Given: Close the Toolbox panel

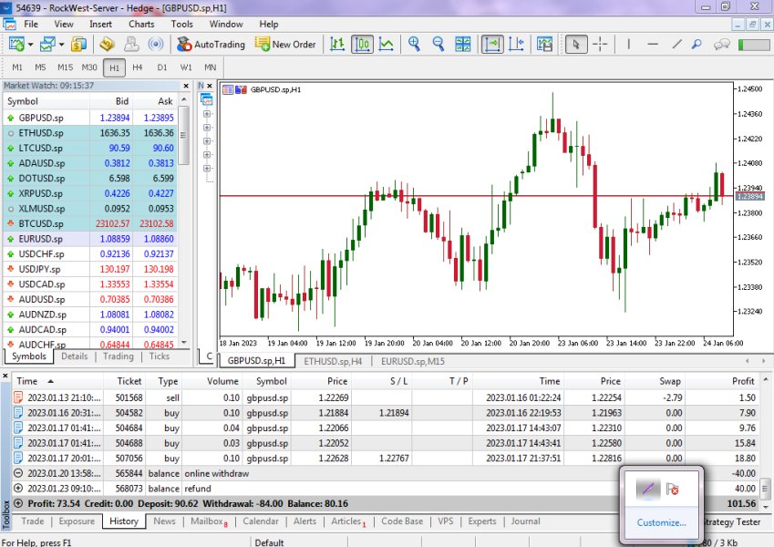Looking at the screenshot, I should (5, 377).
